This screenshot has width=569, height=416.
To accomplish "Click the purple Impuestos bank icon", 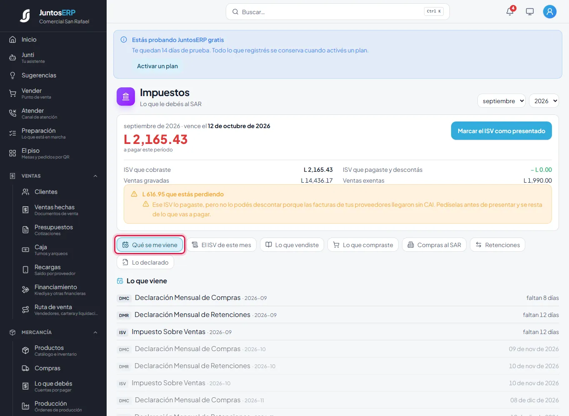I will tap(126, 97).
